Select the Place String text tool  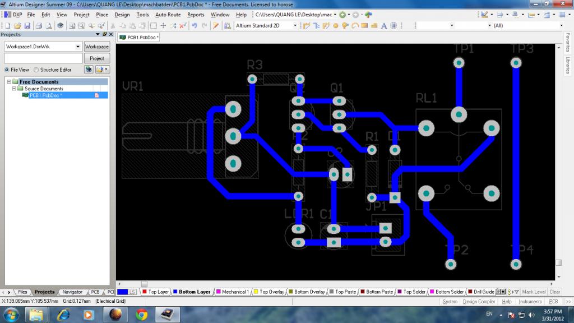pyautogui.click(x=384, y=26)
